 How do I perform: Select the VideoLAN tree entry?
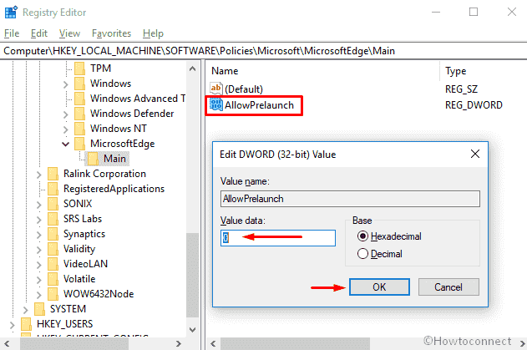pyautogui.click(x=85, y=264)
